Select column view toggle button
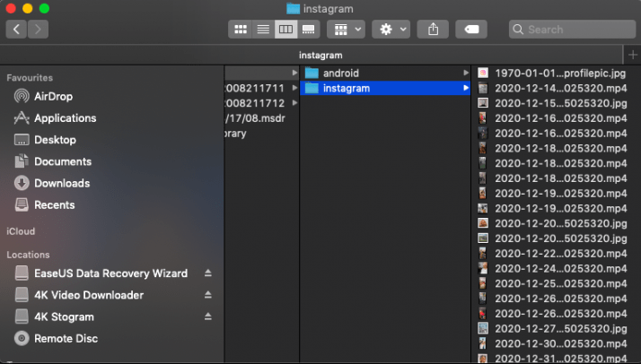 coord(286,30)
